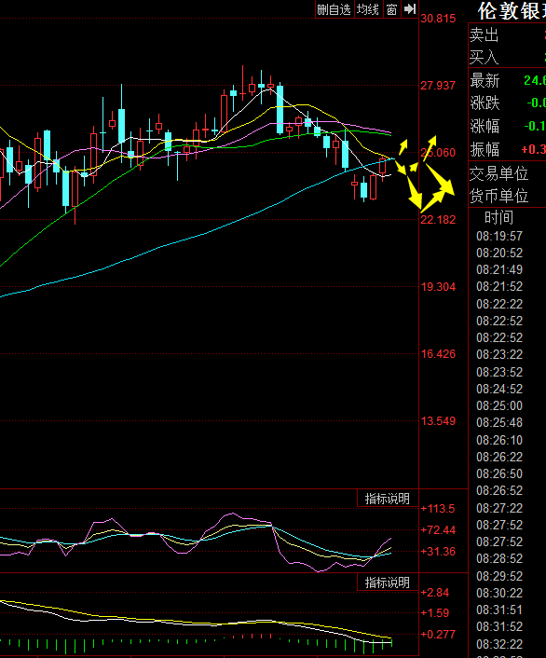The height and width of the screenshot is (658, 546).
Task: Click the 最新 latest price field
Action: point(507,80)
